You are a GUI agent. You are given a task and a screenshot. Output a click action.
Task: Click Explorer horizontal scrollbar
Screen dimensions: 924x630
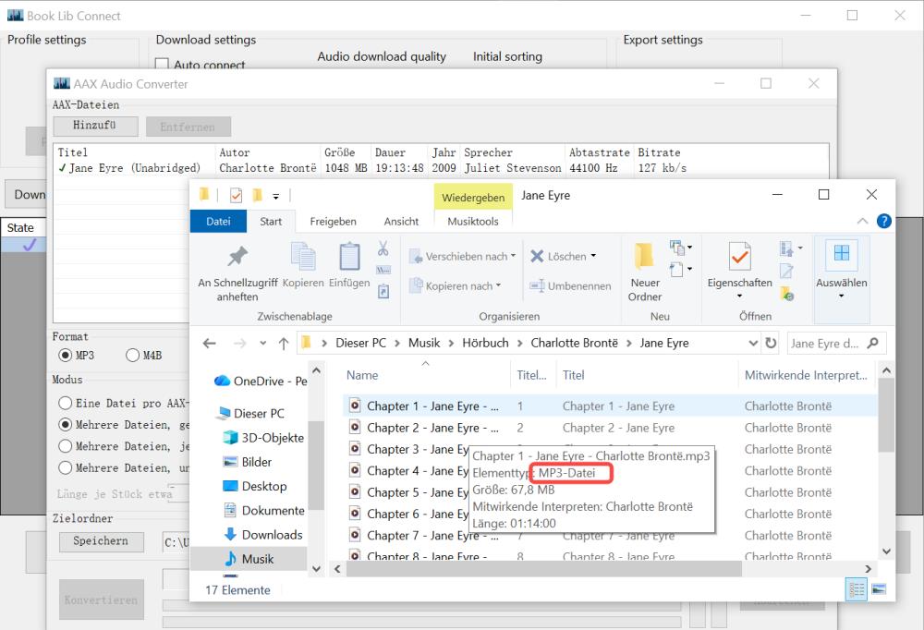point(544,569)
